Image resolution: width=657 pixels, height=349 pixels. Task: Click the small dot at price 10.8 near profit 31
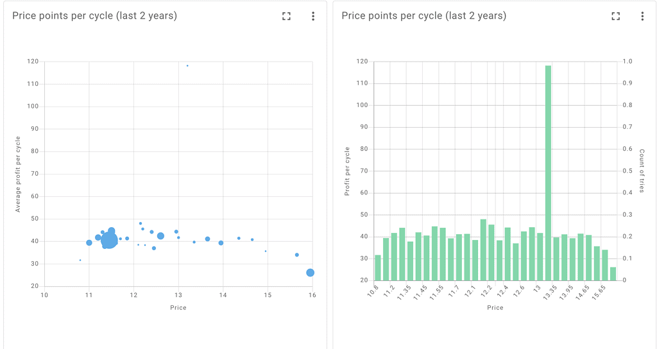(80, 260)
